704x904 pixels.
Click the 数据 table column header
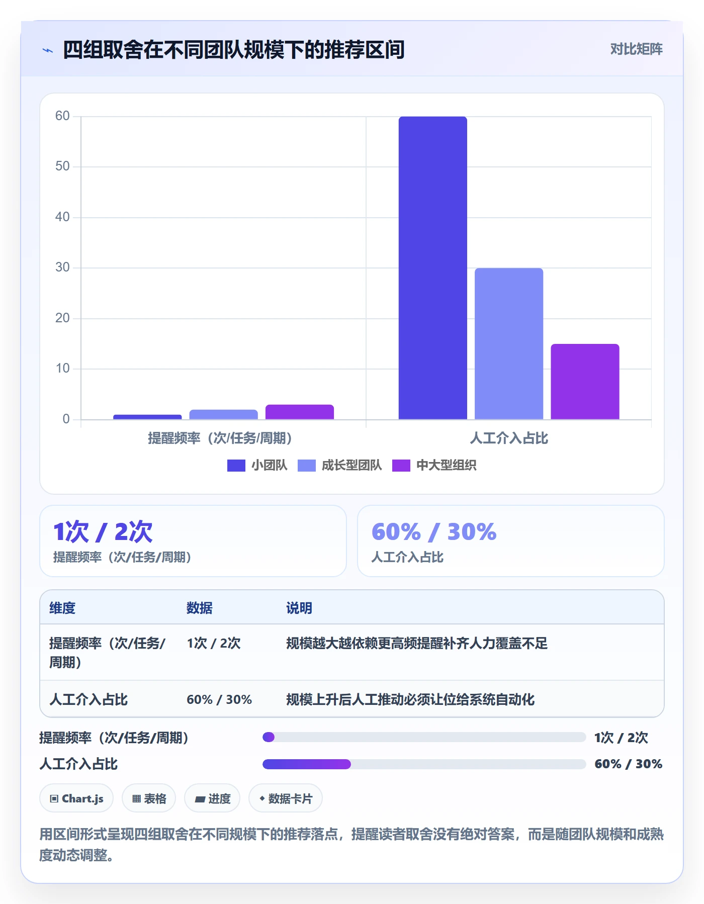200,608
